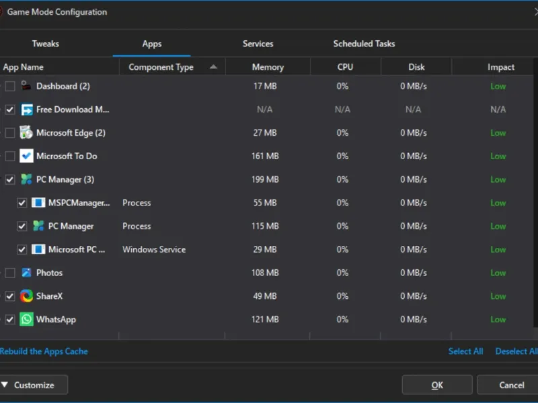This screenshot has height=403, width=538.
Task: Uncheck the PC Manager (3) checkbox
Action: click(10, 179)
